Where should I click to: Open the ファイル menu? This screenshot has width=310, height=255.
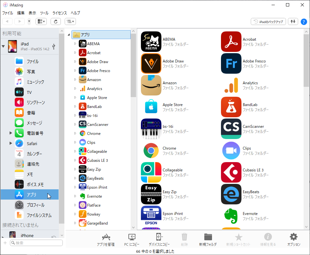point(7,13)
